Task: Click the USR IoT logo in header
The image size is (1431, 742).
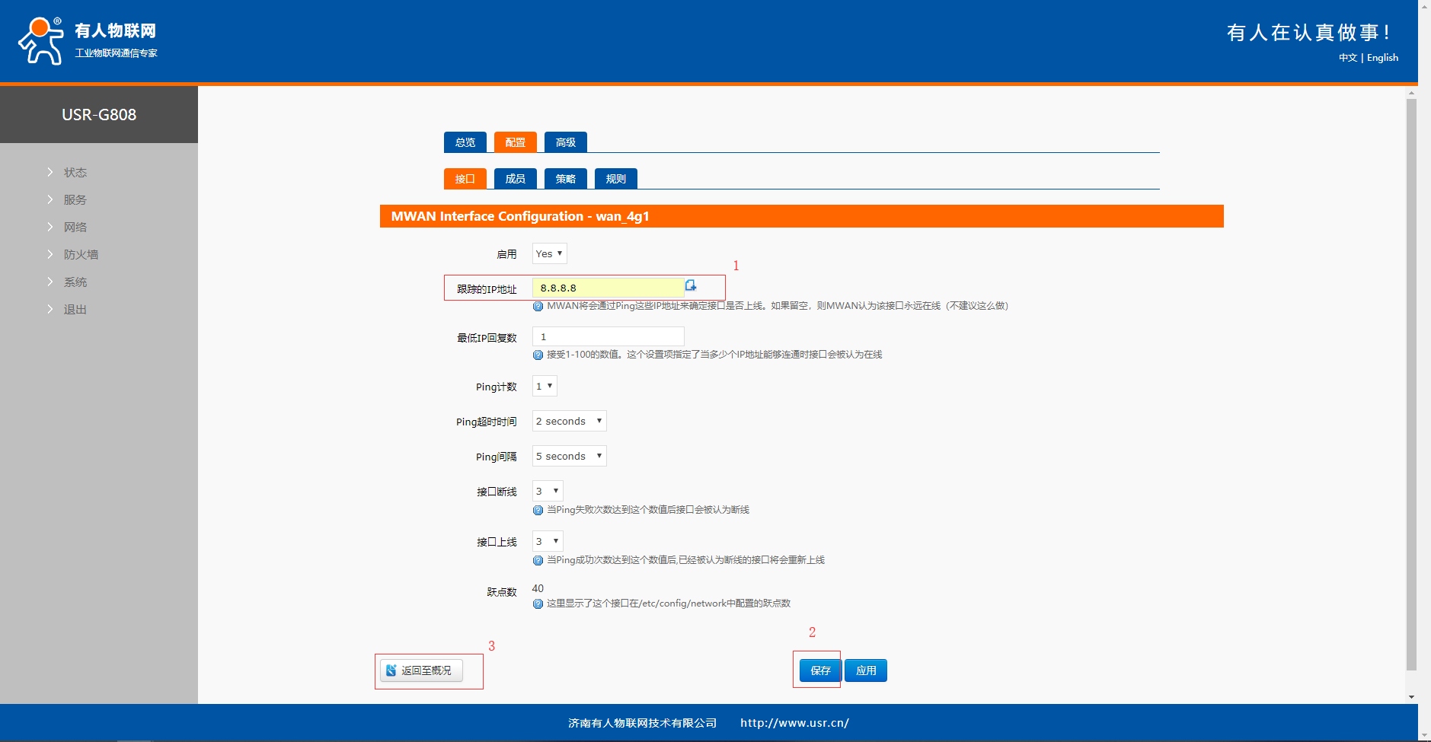Action: [x=88, y=40]
